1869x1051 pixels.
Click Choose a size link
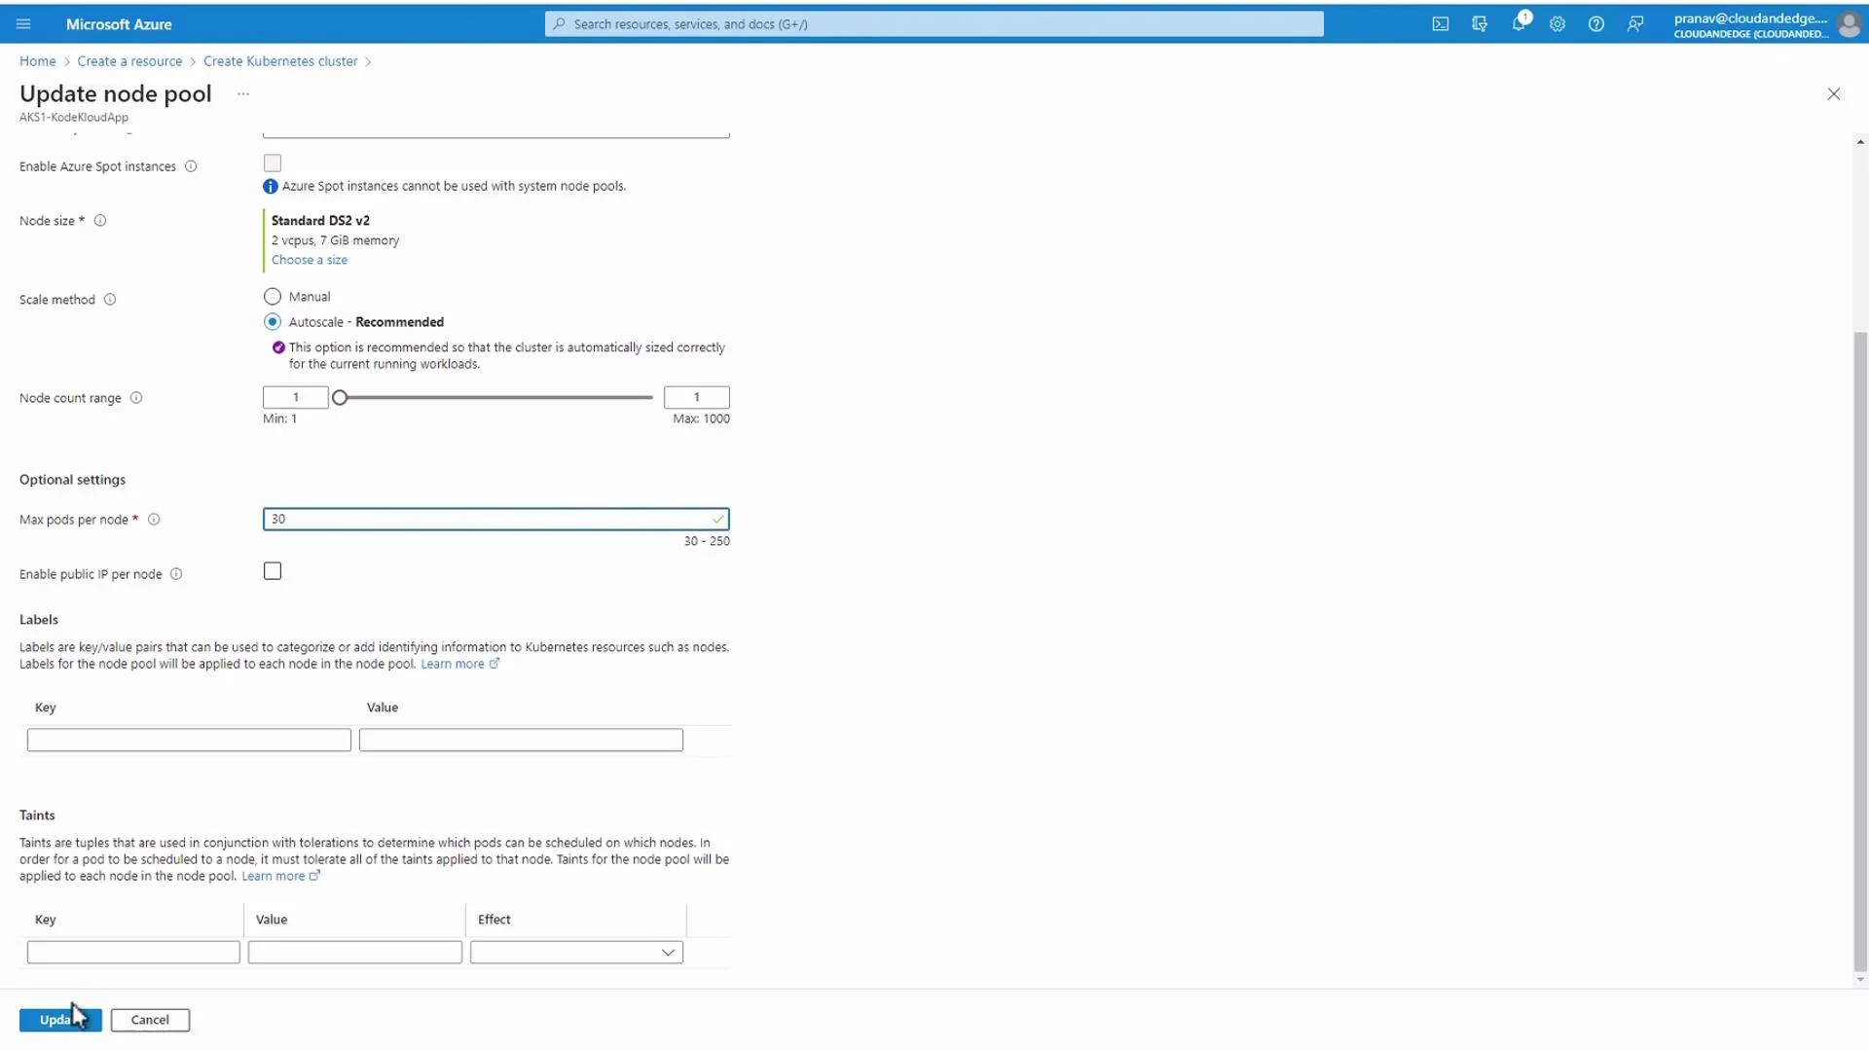click(310, 260)
